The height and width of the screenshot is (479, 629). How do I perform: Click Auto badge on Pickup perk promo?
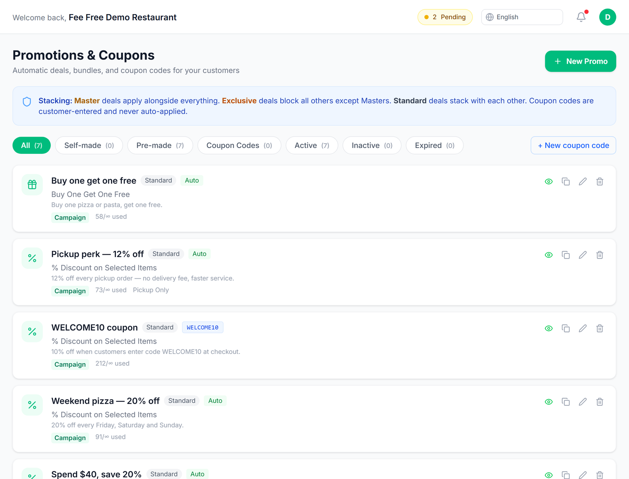click(199, 254)
